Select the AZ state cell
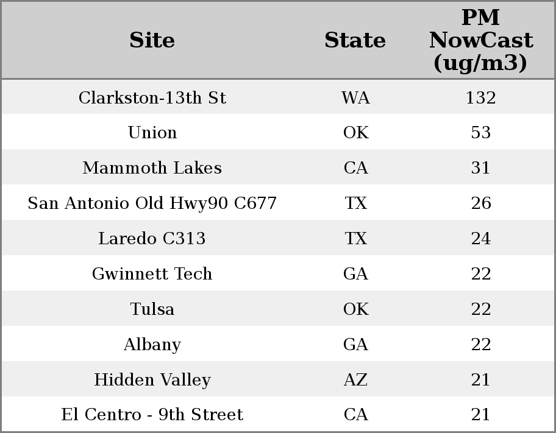Viewport: 556px width, 433px height. click(x=355, y=380)
